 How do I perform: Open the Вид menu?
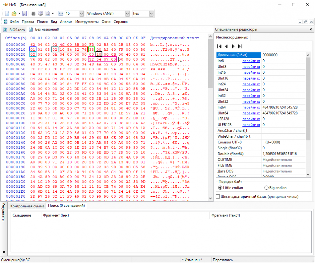point(54,22)
